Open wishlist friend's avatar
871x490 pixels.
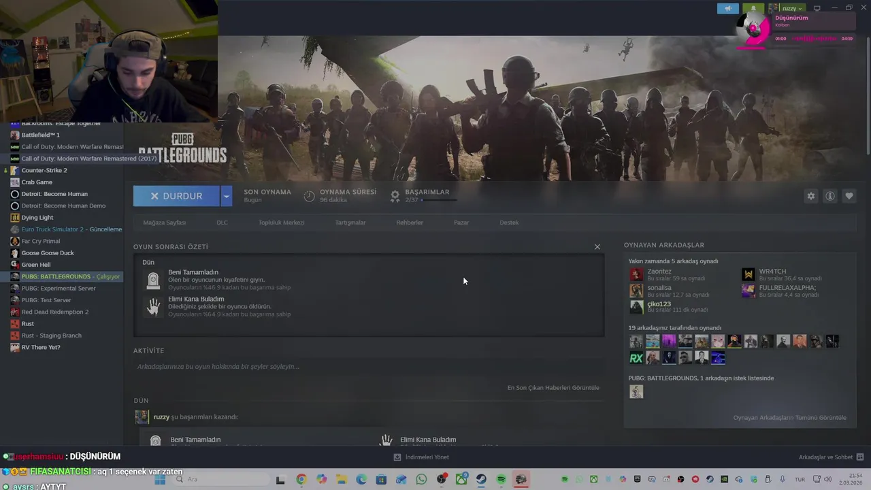tap(636, 391)
